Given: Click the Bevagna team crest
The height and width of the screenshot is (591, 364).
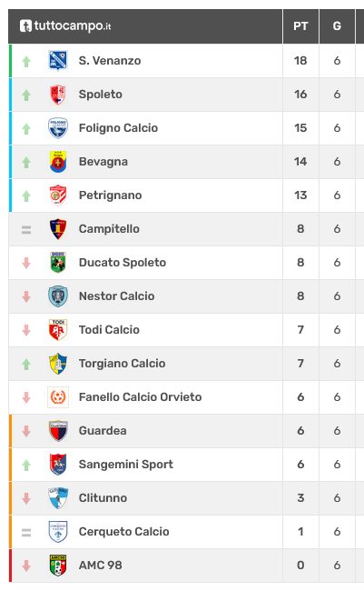Looking at the screenshot, I should pos(58,161).
